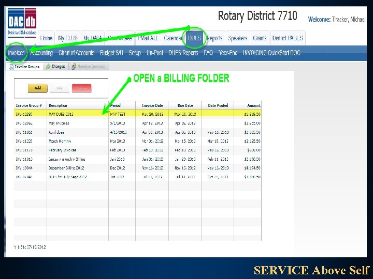Viewport: 373px width, 279px height.
Task: Open the My CLUB tab
Action: click(x=68, y=38)
